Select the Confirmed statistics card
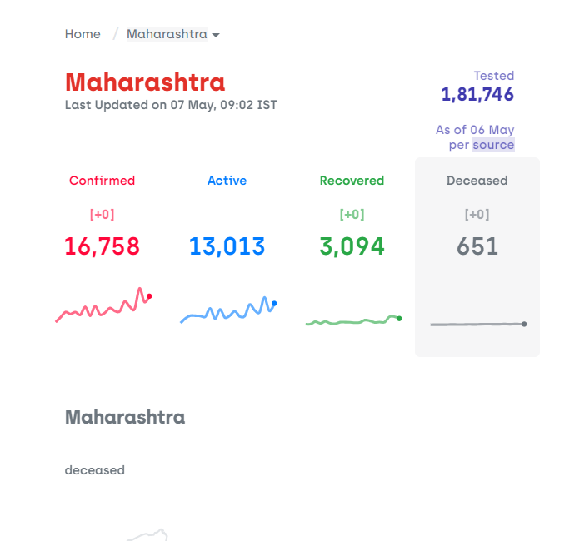The height and width of the screenshot is (541, 585). (102, 257)
